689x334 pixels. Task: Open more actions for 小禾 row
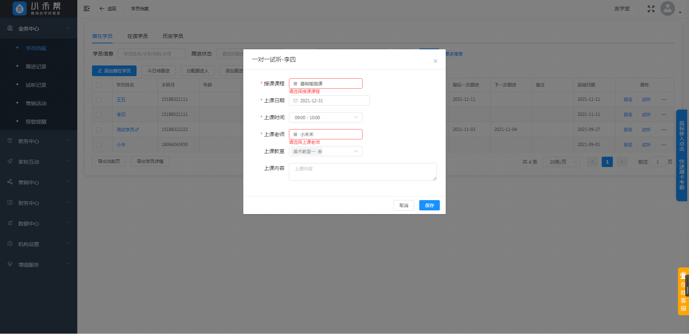click(x=664, y=145)
